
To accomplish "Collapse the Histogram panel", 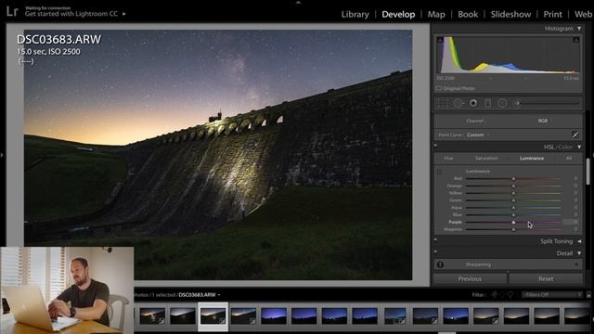I will coord(579,29).
